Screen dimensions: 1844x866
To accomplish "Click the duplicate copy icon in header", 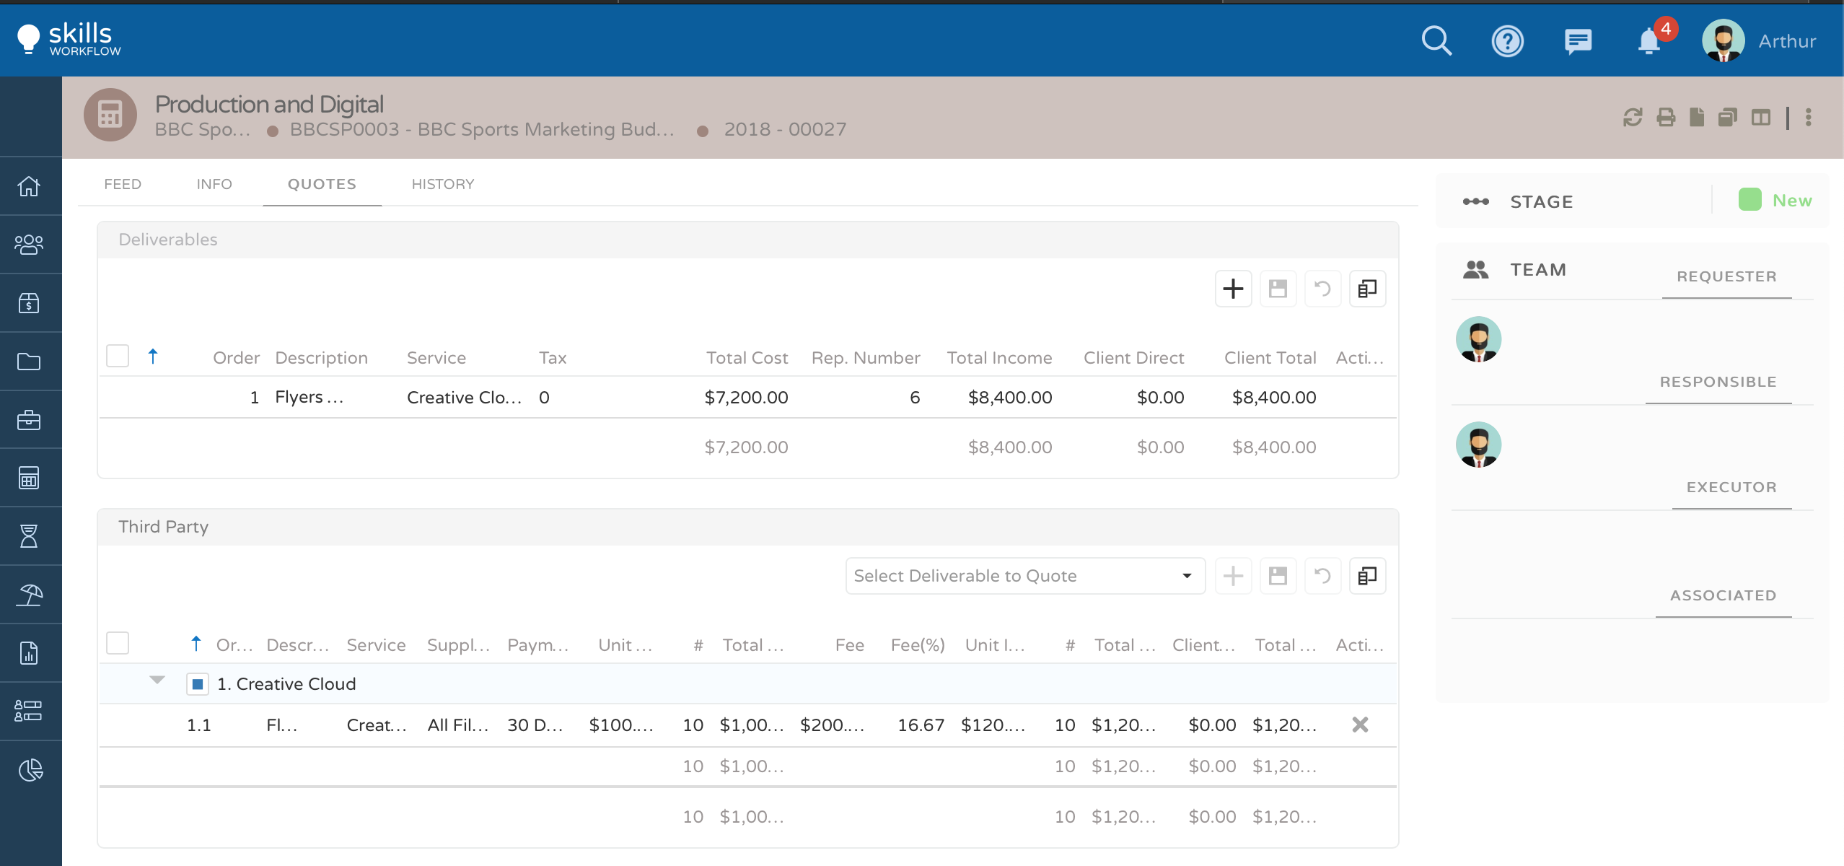I will pyautogui.click(x=1728, y=117).
